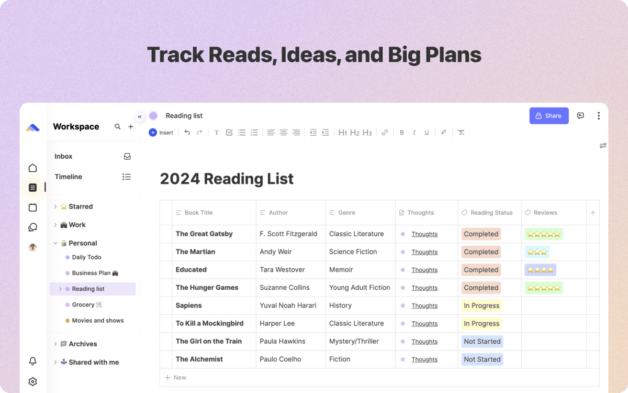Open settings gear in left rail
The width and height of the screenshot is (628, 393).
click(32, 381)
